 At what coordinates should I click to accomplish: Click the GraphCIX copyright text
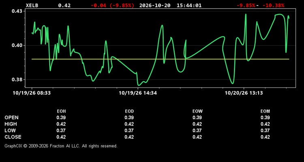point(61,146)
